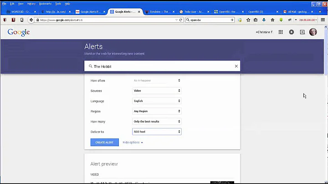The height and width of the screenshot is (184, 328).
Task: Open Google notifications bell icon
Action: point(291,32)
